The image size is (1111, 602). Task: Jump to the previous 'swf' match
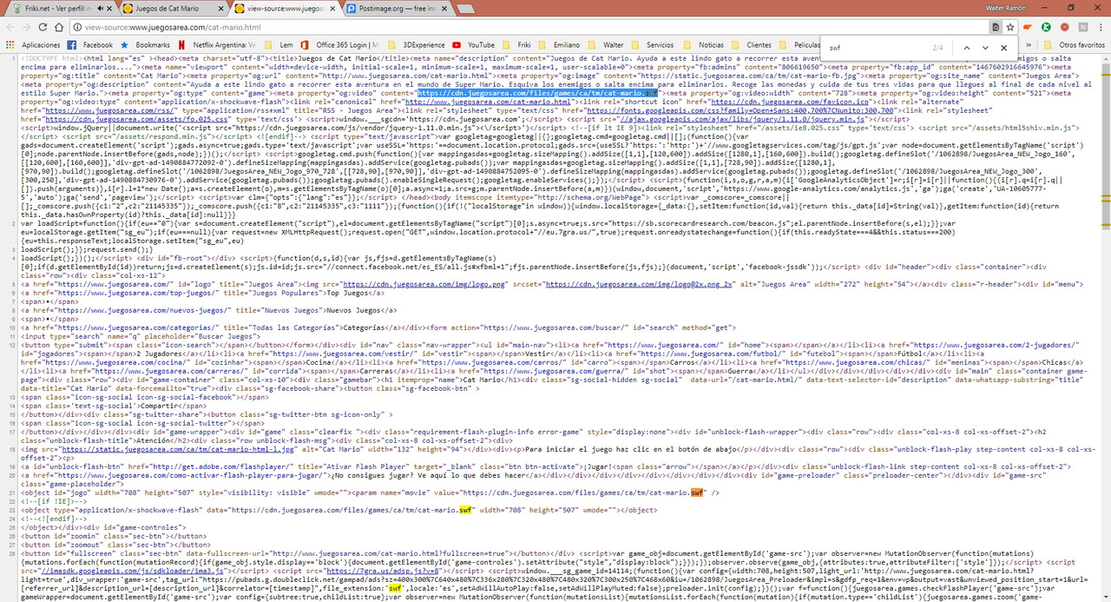coord(966,48)
